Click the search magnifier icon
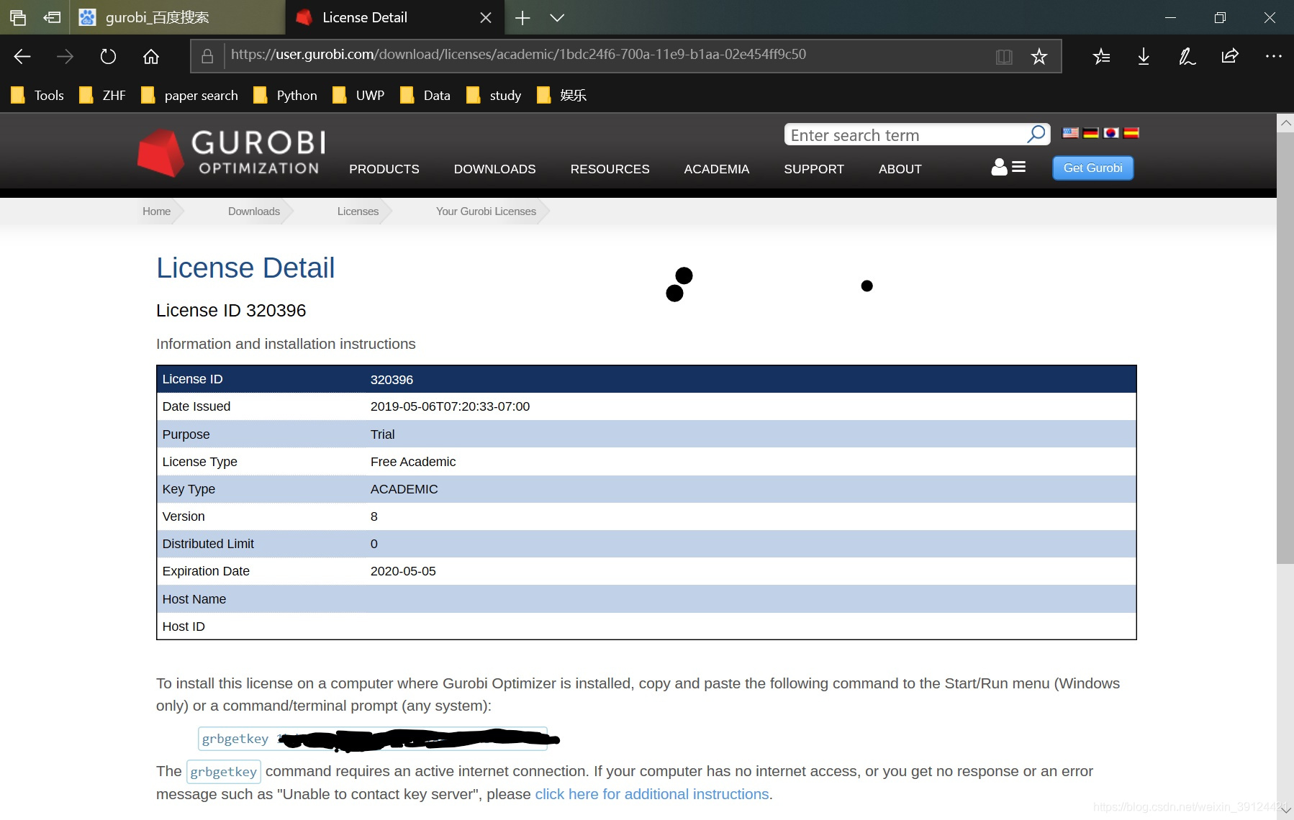Image resolution: width=1294 pixels, height=820 pixels. (x=1036, y=135)
